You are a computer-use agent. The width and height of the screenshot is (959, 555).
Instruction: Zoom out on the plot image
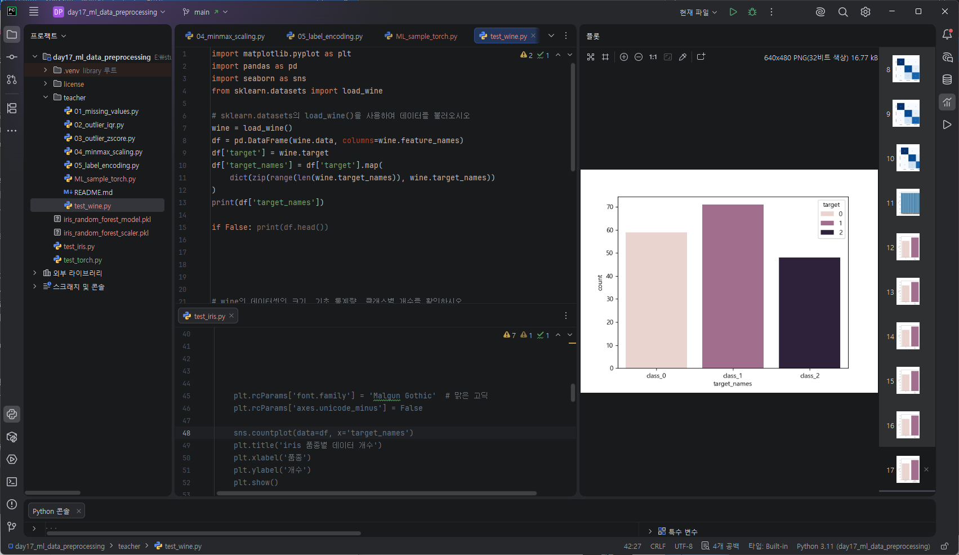[x=639, y=57]
